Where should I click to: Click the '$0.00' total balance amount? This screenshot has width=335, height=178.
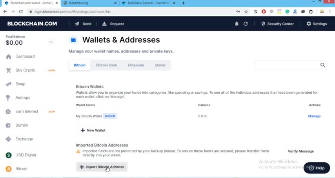click(x=14, y=43)
